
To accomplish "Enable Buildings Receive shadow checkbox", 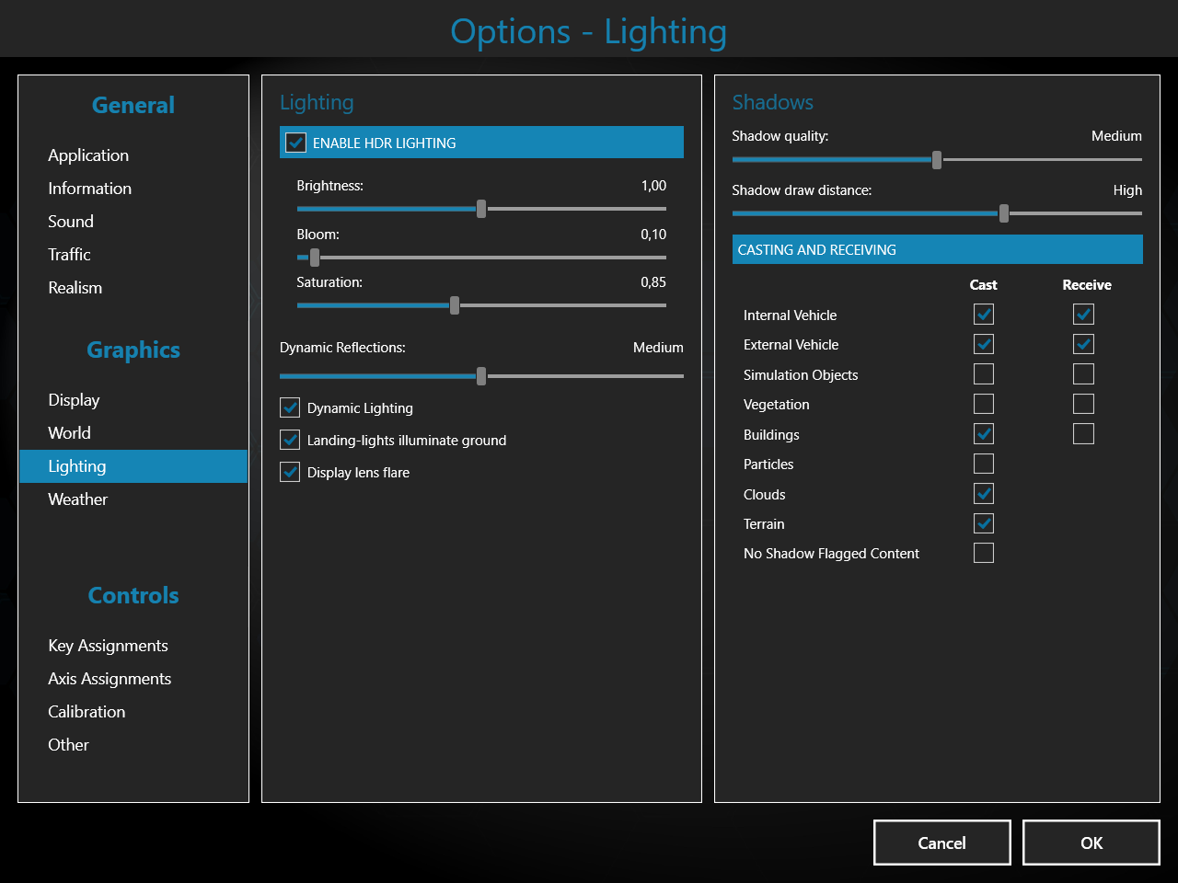I will tap(1083, 434).
